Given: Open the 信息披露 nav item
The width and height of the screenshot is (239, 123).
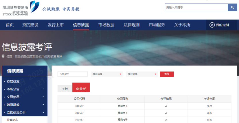Looking at the screenshot, I should click(81, 25).
